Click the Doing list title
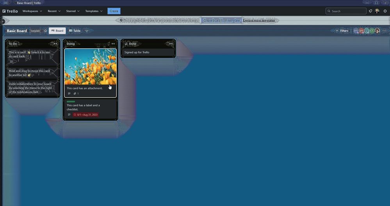The height and width of the screenshot is (206, 390). pyautogui.click(x=71, y=44)
